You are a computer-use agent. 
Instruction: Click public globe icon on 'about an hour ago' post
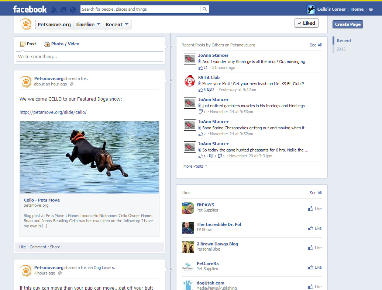coord(71,84)
